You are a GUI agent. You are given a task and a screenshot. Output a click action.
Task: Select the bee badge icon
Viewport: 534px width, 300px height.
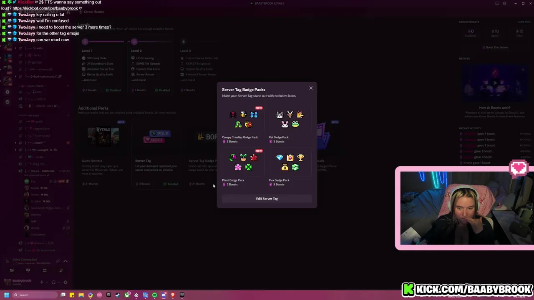pos(243,115)
